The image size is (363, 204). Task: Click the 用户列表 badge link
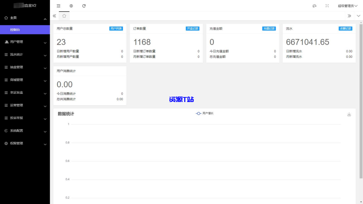[116, 29]
